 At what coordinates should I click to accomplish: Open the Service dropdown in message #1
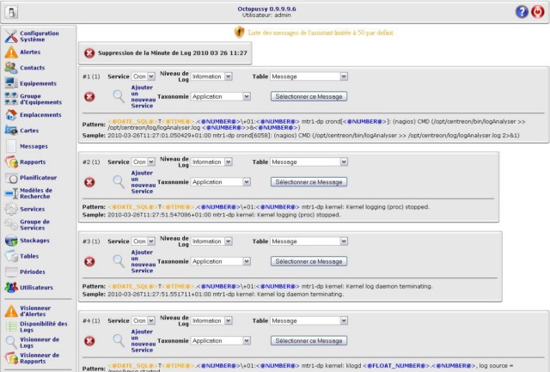pos(144,76)
